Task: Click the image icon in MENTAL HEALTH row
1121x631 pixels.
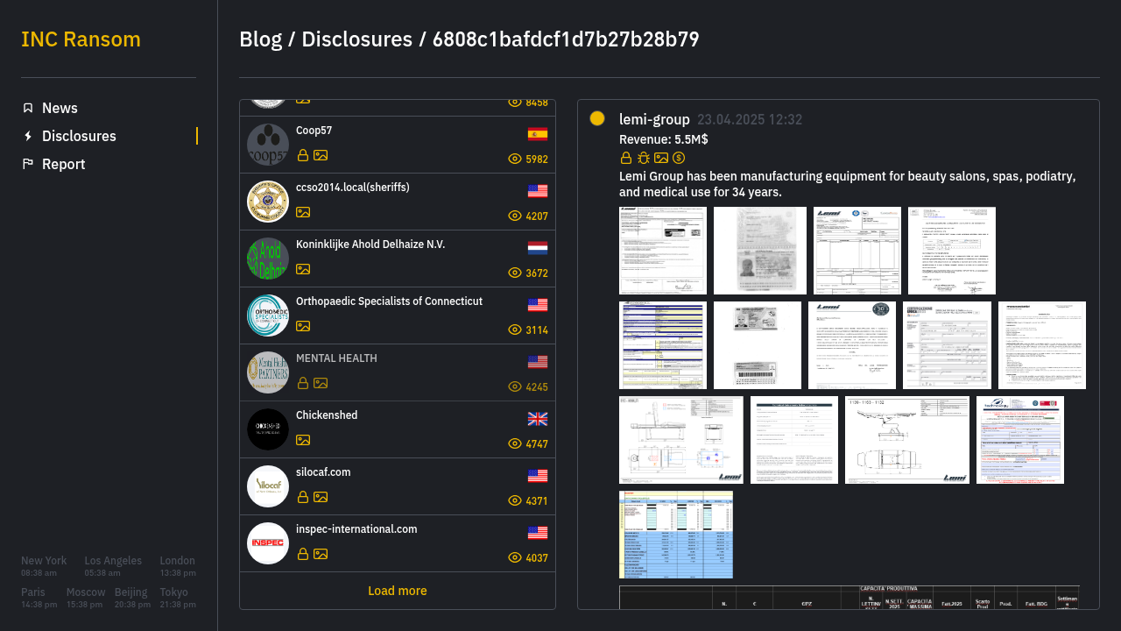Action: [x=321, y=383]
